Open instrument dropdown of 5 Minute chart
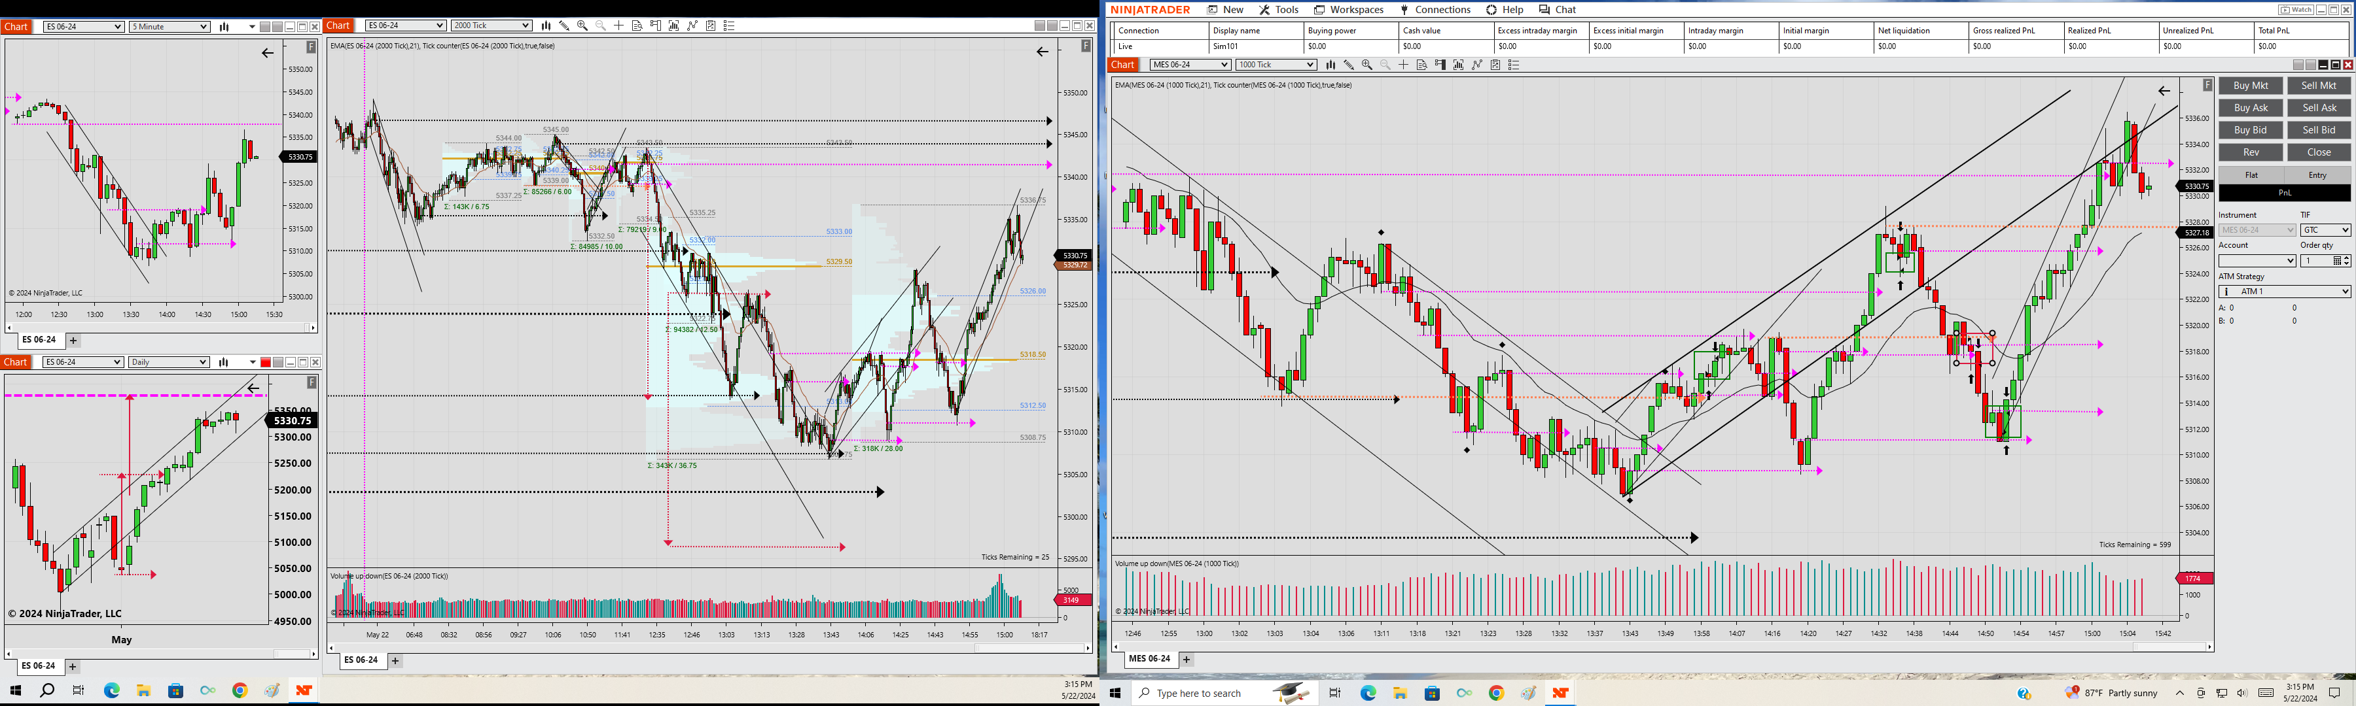Viewport: 2356px width, 706px height. point(83,27)
